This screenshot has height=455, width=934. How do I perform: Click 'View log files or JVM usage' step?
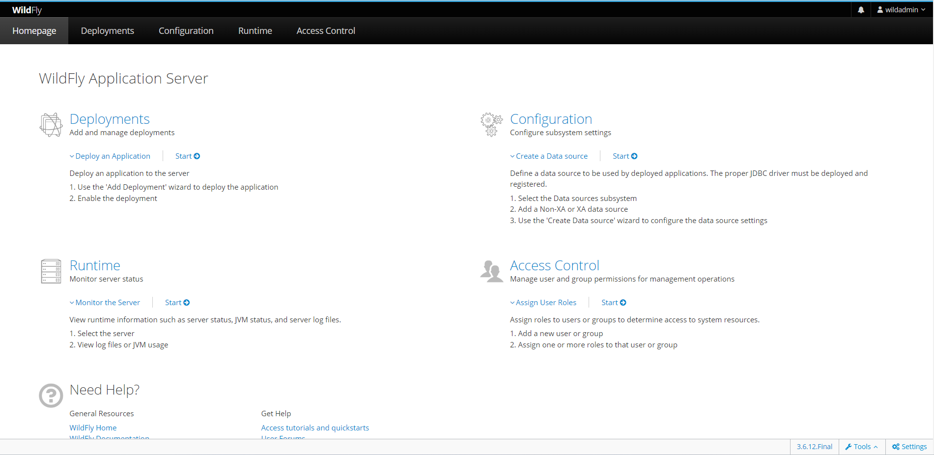point(123,345)
